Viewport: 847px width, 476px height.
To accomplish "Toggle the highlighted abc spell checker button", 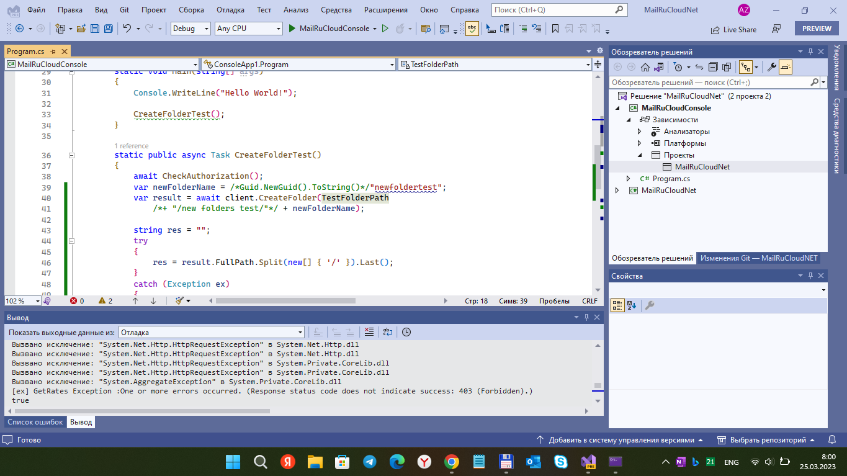I will pyautogui.click(x=472, y=29).
